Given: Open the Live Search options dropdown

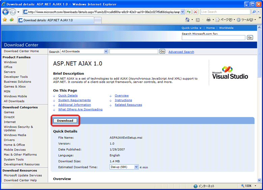Looking at the screenshot, I should click(x=258, y=12).
